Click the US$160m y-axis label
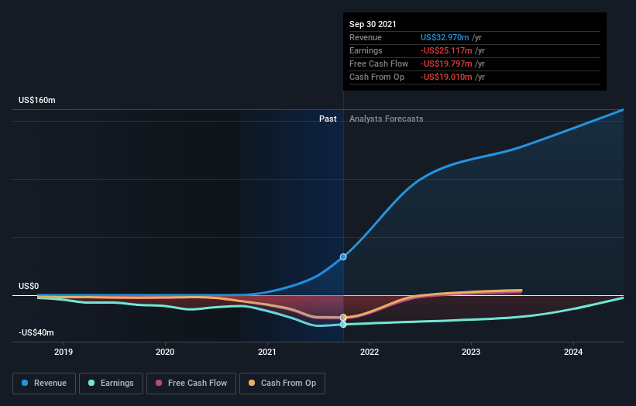Screen dimensions: 636x406 point(37,100)
